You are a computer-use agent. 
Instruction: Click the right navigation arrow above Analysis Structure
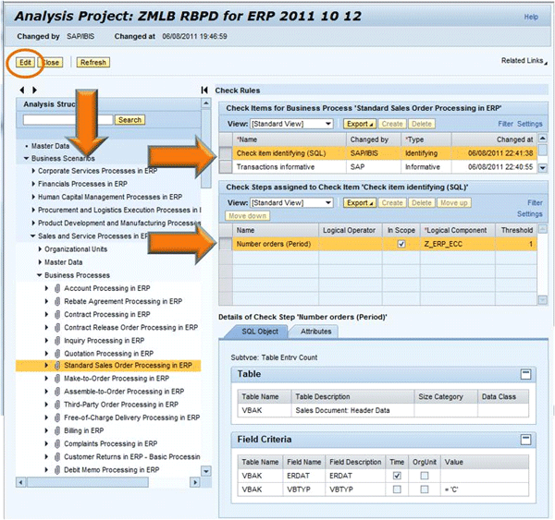35,90
